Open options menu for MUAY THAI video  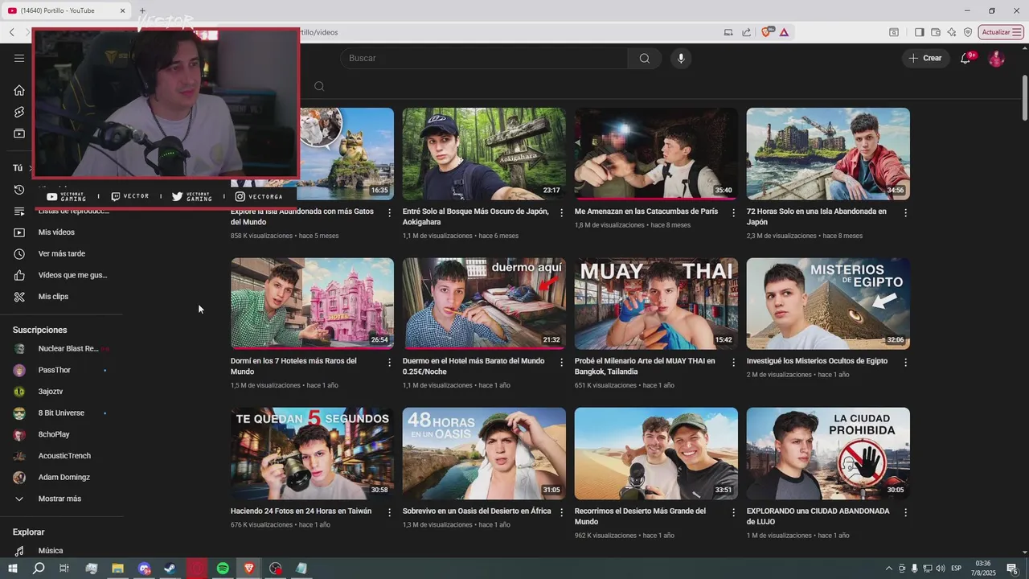tap(733, 363)
